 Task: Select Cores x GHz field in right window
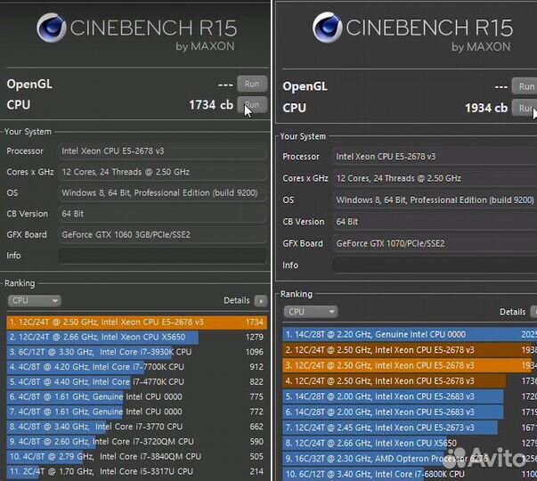pyautogui.click(x=435, y=178)
